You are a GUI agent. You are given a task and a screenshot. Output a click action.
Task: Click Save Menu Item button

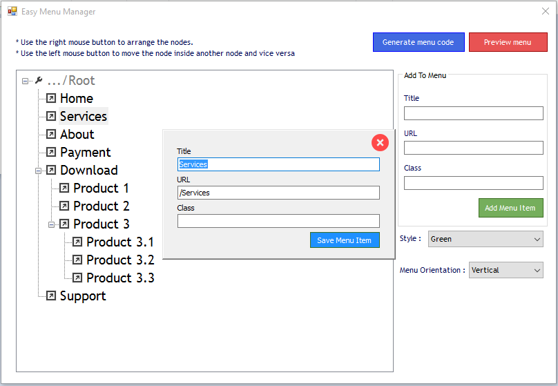click(x=345, y=240)
